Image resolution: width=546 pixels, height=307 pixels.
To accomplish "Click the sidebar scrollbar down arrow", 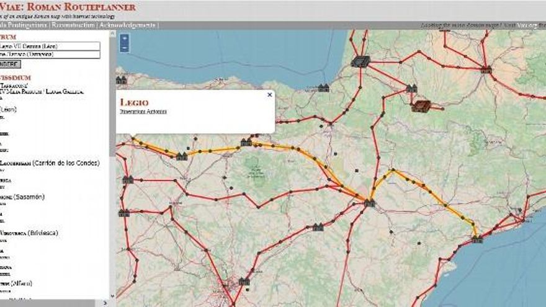I will point(112,296).
